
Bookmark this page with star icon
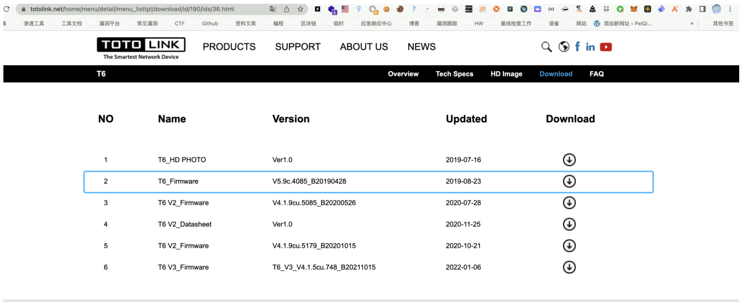pyautogui.click(x=300, y=9)
